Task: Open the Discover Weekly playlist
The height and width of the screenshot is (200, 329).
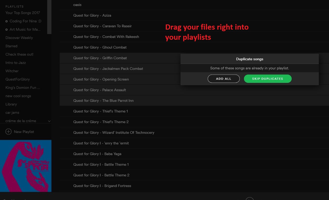Action: (x=19, y=38)
